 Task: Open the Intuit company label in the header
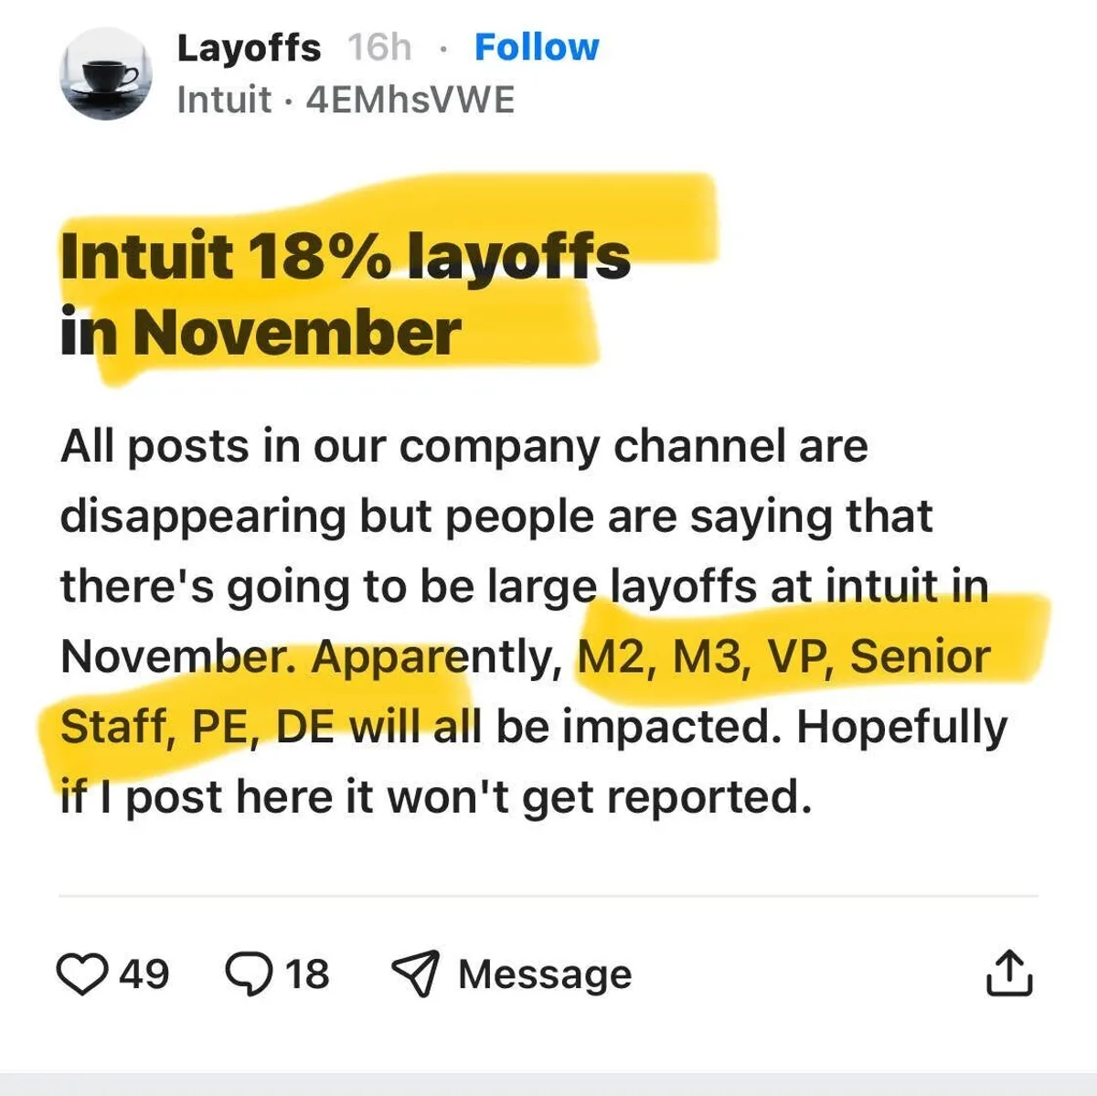tap(224, 100)
